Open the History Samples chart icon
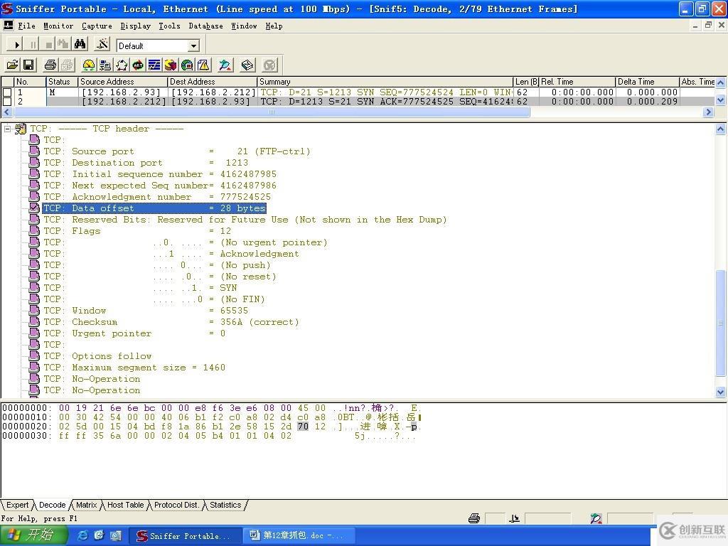The width and height of the screenshot is (728, 546). click(154, 65)
